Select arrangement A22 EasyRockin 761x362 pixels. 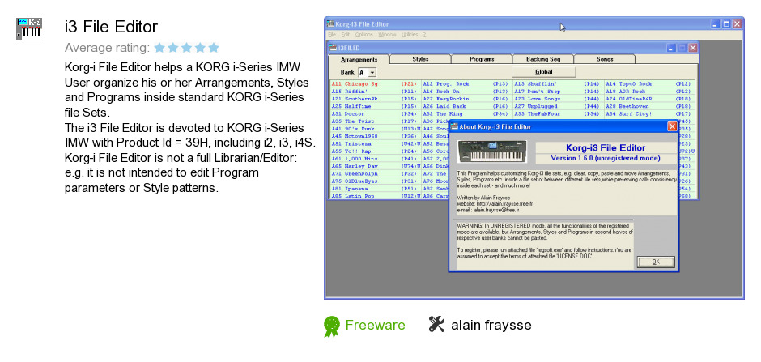tap(466, 99)
